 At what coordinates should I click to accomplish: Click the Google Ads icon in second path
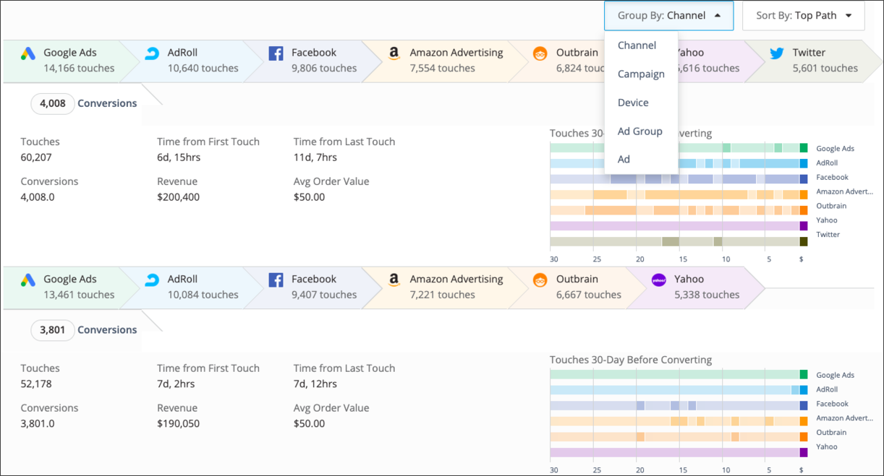pos(27,280)
